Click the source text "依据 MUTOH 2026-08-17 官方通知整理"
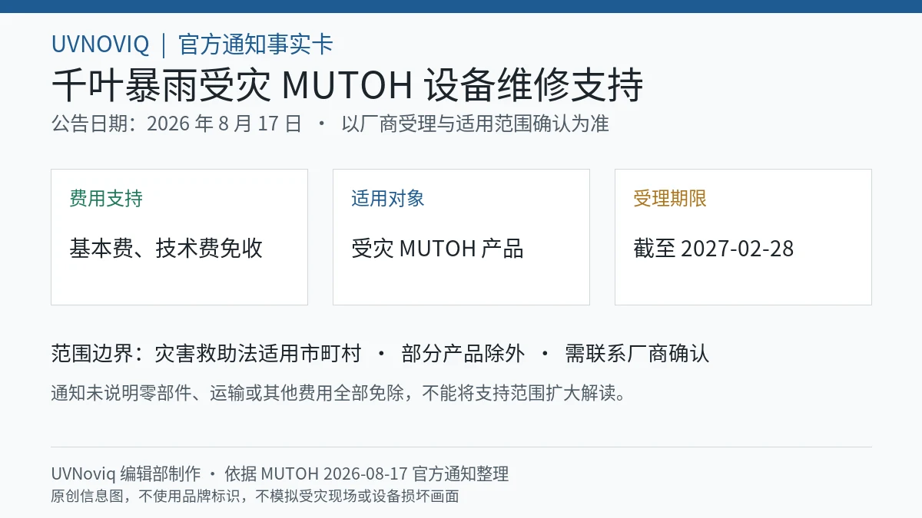This screenshot has height=518, width=922. pyautogui.click(x=366, y=473)
